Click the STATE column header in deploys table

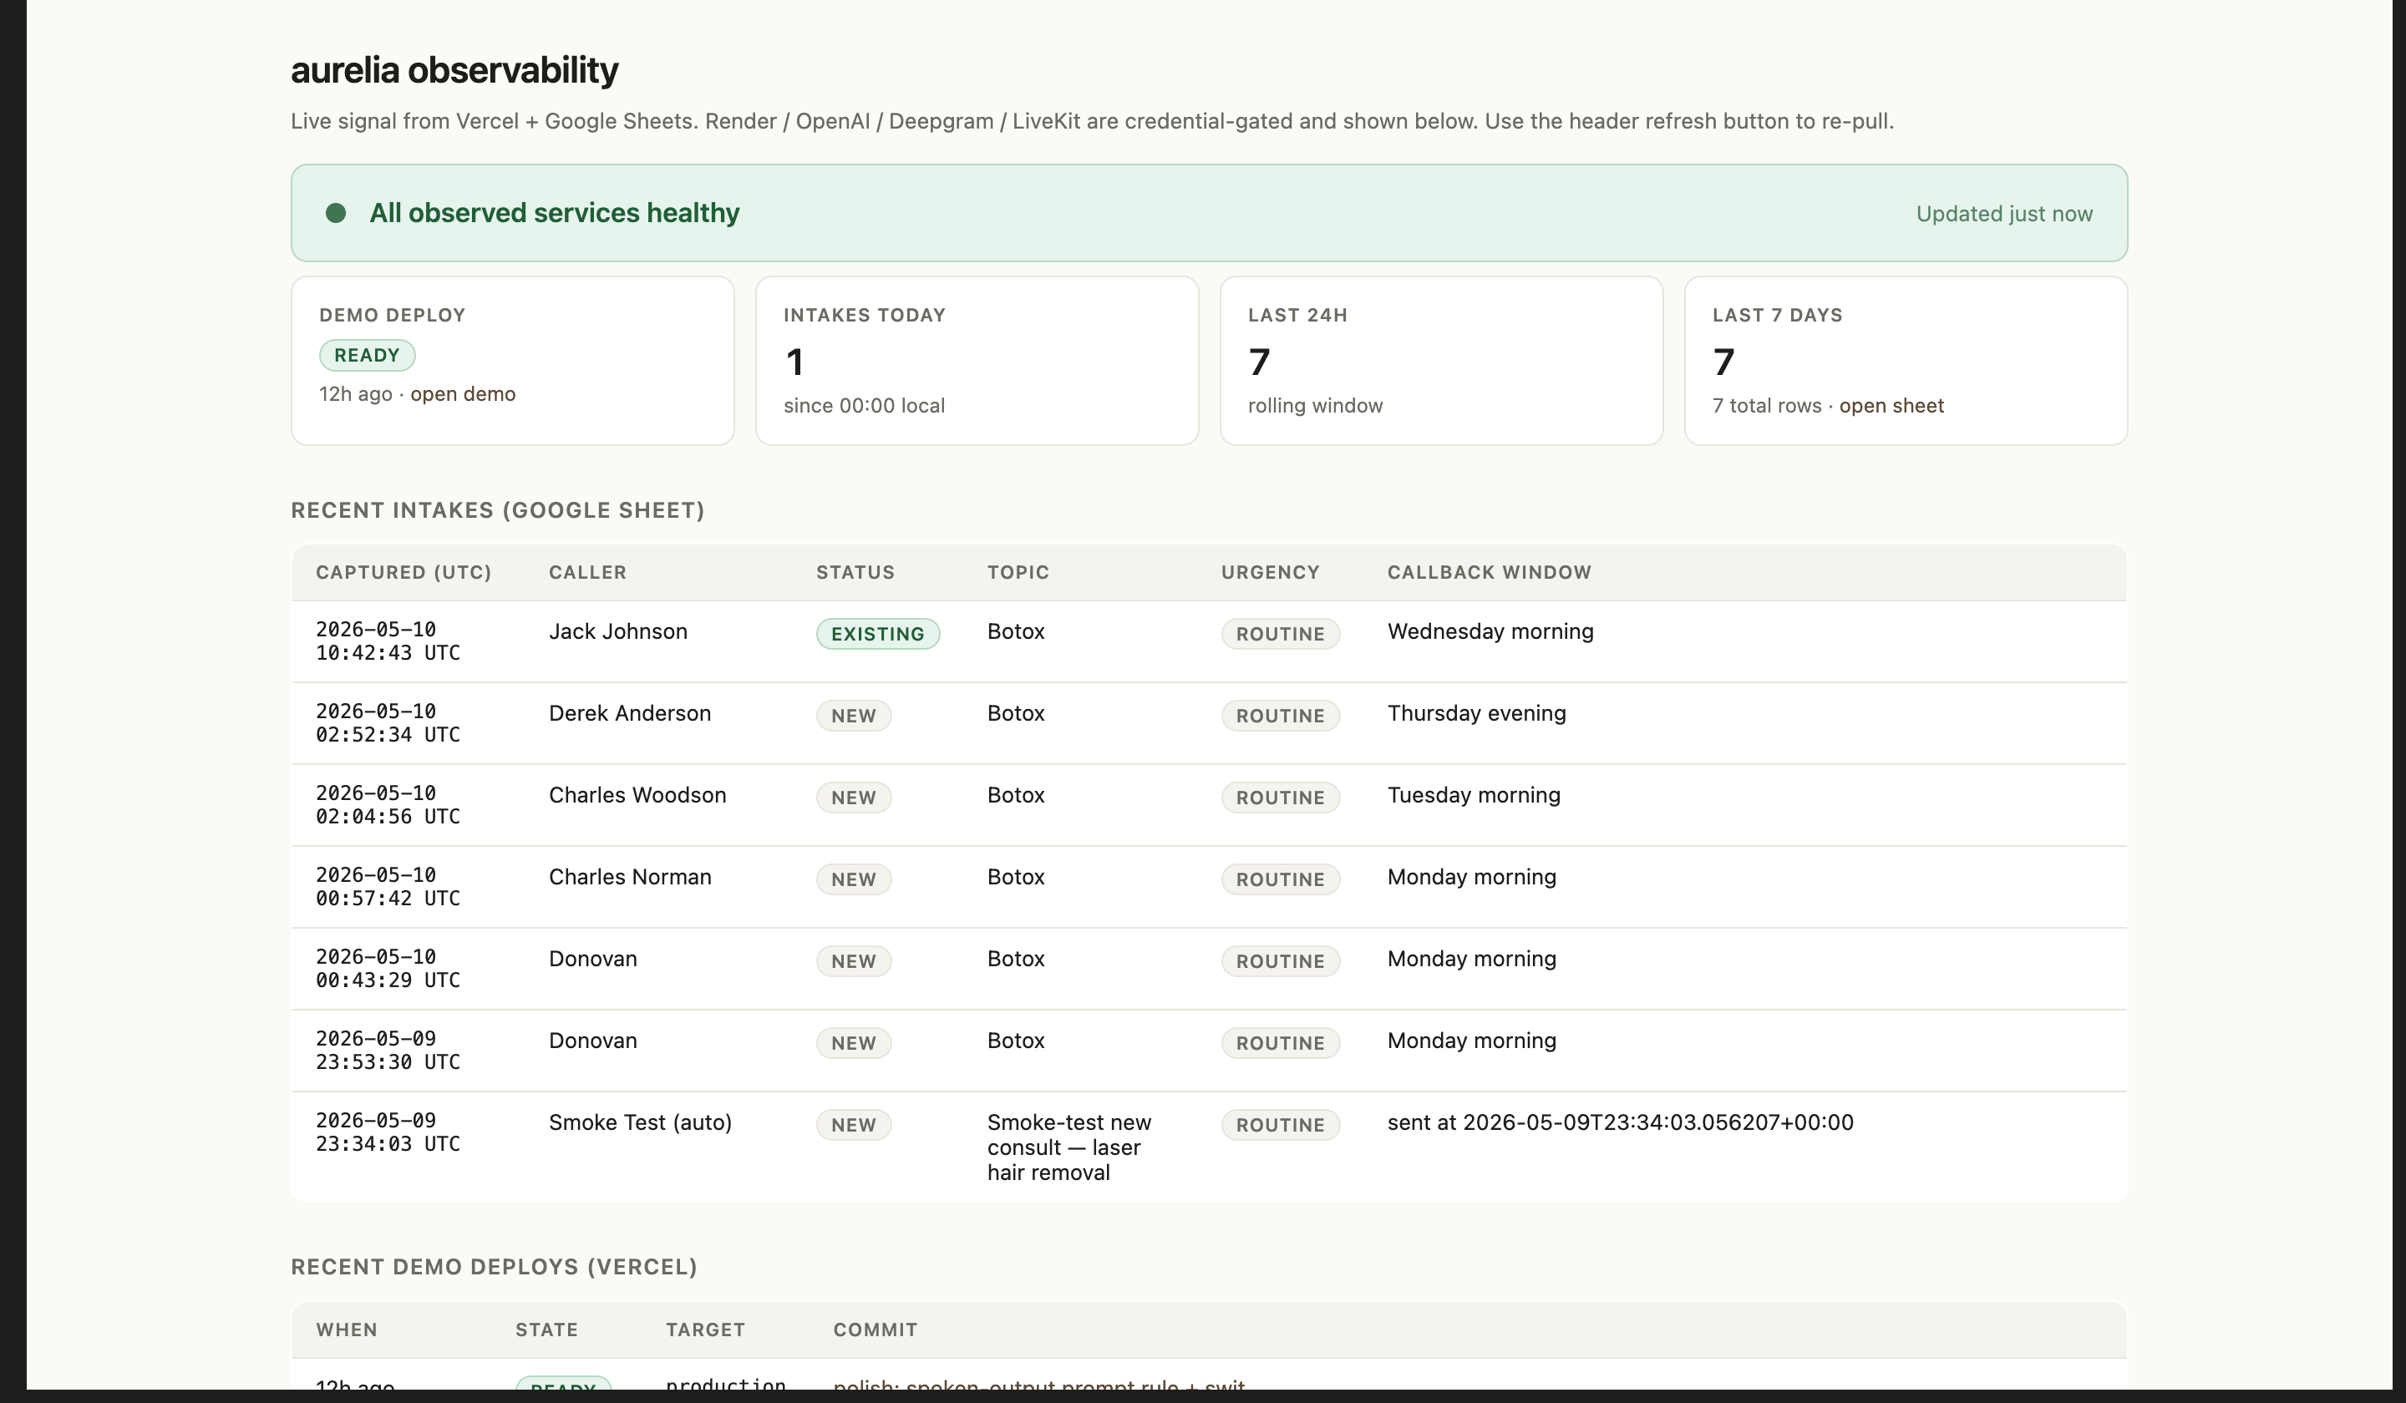tap(546, 1330)
